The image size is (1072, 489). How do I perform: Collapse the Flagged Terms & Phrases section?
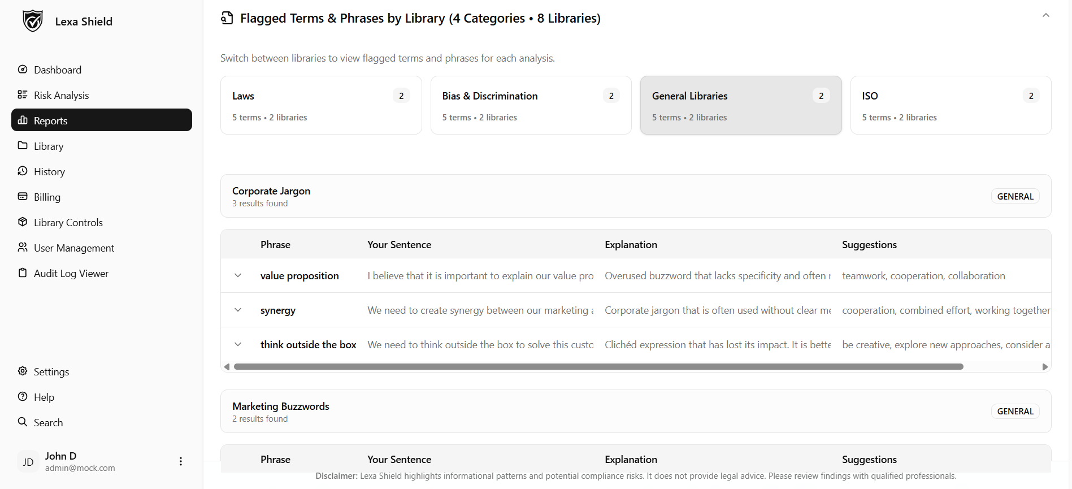coord(1046,15)
